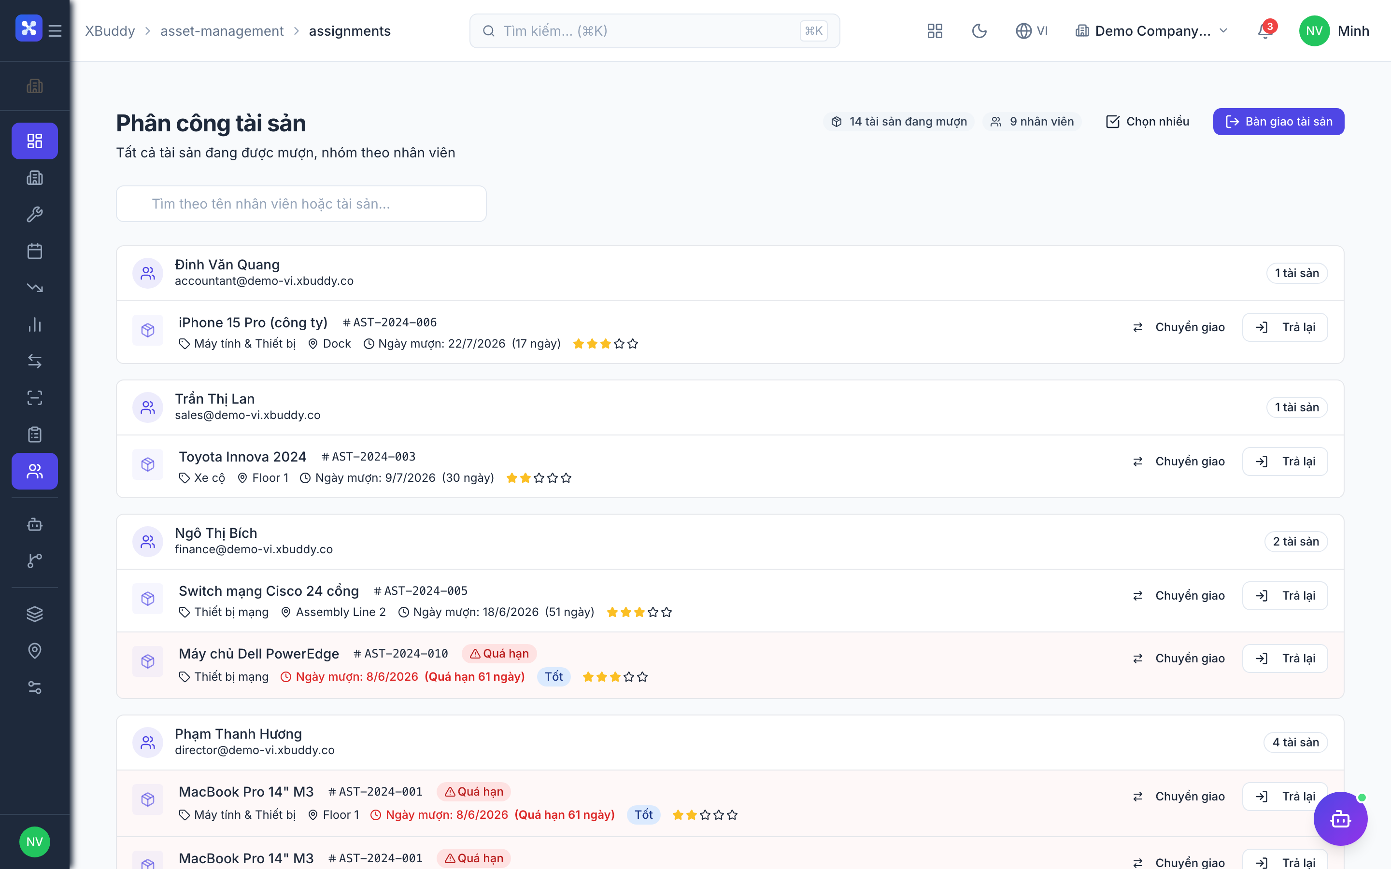The width and height of the screenshot is (1391, 869).
Task: Select the dashboard grid icon in the sidebar
Action: pos(35,141)
